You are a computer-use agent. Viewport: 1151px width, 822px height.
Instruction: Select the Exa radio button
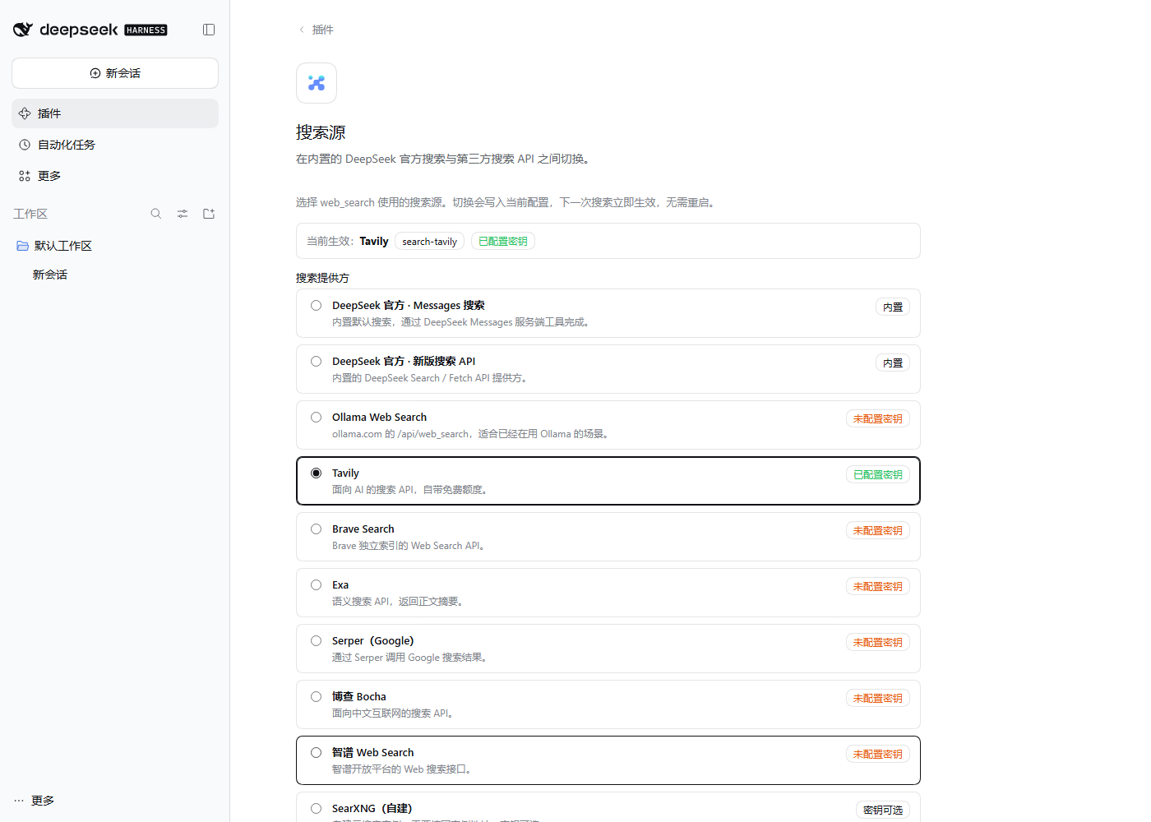(316, 585)
